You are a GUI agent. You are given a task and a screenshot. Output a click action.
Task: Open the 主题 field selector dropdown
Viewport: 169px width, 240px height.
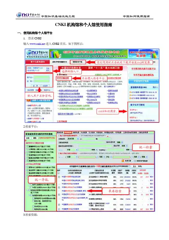click(x=72, y=157)
